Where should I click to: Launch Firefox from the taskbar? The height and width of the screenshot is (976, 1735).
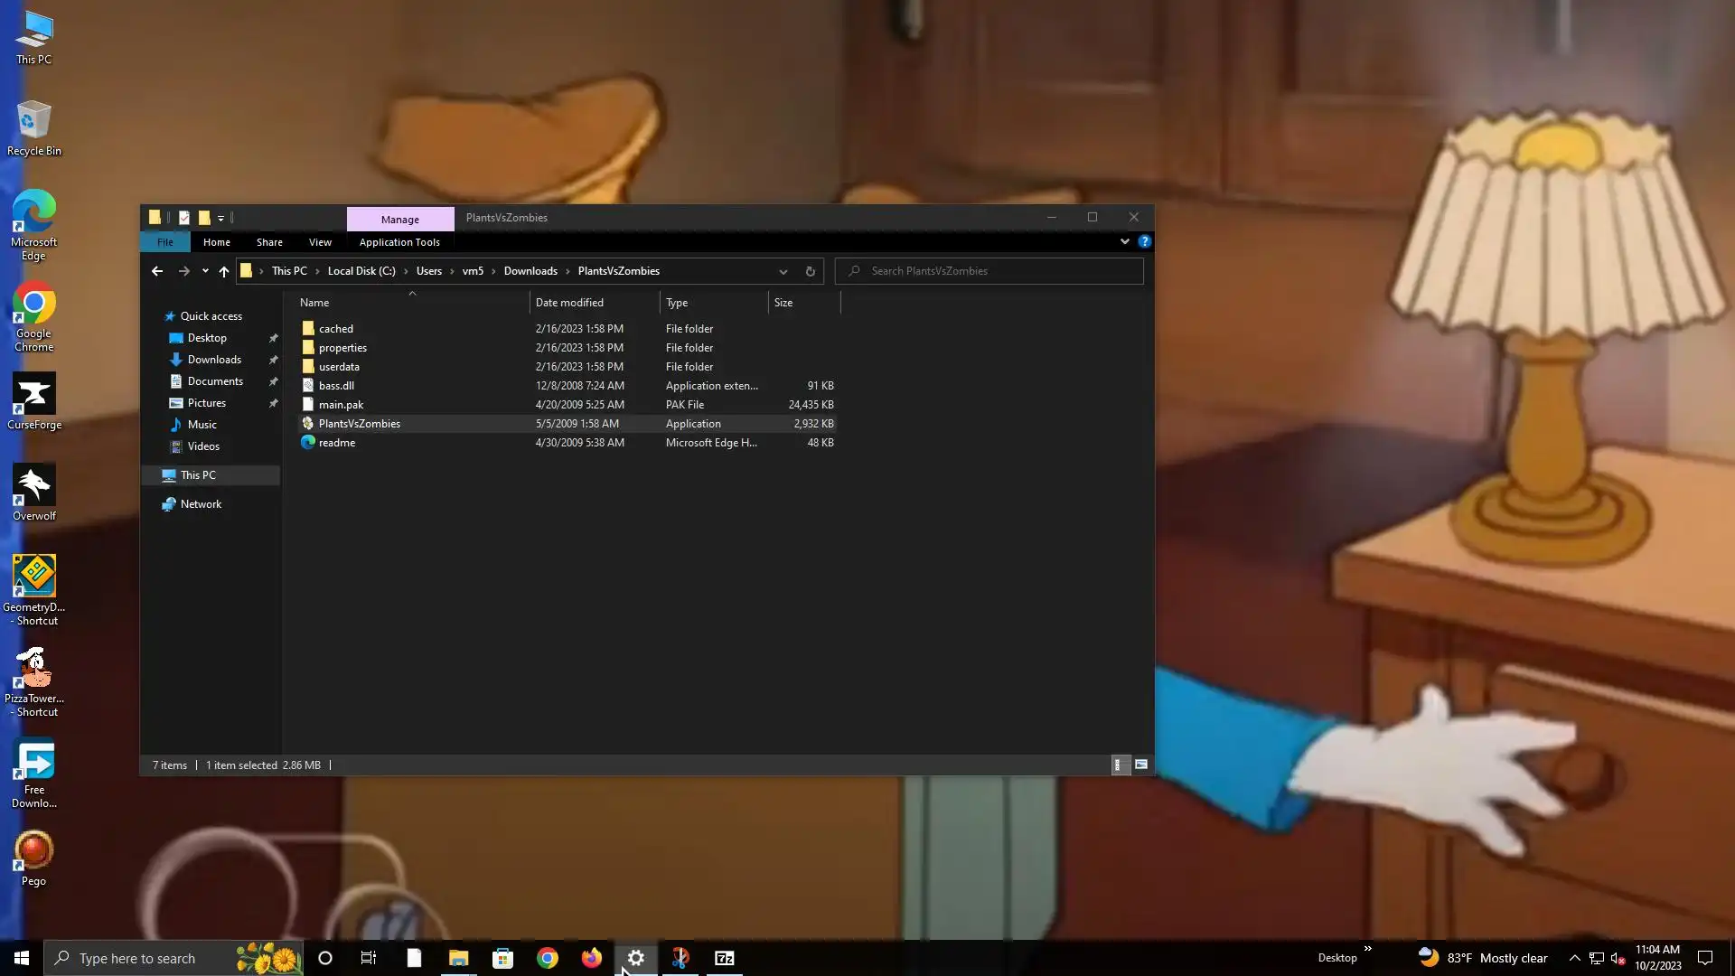tap(592, 958)
